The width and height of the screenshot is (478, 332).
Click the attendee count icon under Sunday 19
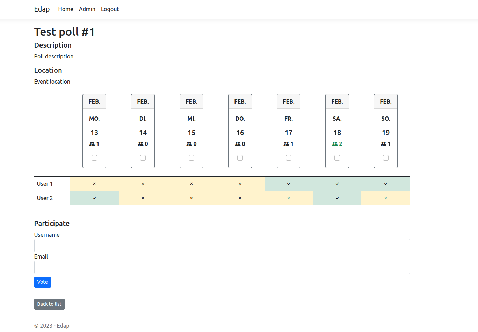384,143
